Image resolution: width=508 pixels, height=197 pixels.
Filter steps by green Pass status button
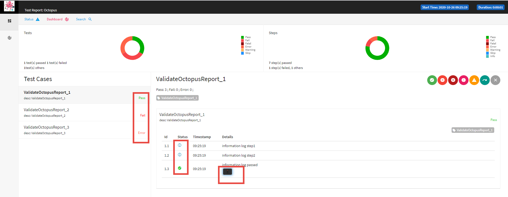pyautogui.click(x=432, y=80)
